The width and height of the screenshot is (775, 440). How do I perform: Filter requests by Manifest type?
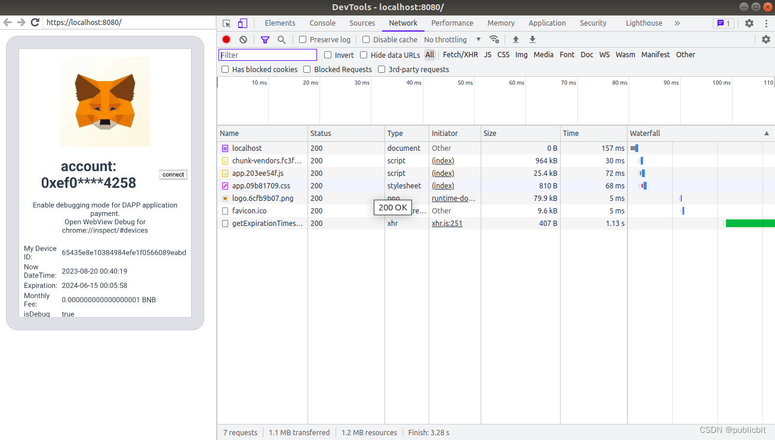[x=656, y=55]
